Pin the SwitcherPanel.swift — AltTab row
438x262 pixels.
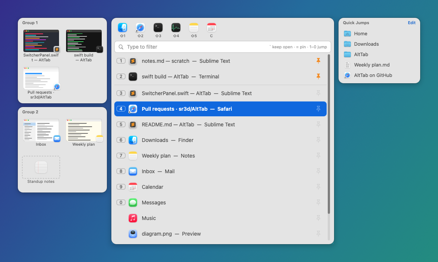(318, 93)
